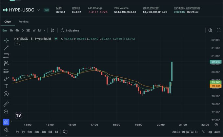Select the W weekly timeframe

[x=34, y=30]
